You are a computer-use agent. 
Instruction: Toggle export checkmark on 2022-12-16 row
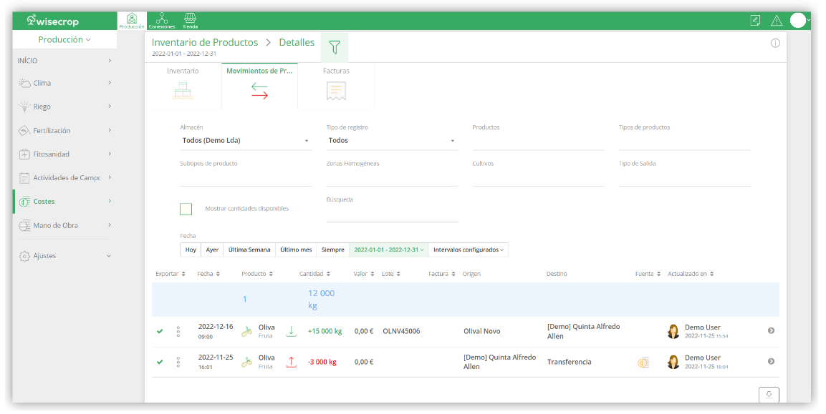[x=160, y=331]
